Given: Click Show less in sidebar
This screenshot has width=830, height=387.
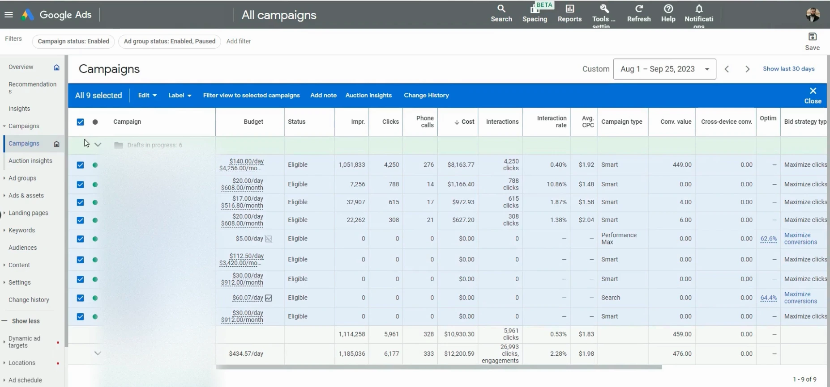Looking at the screenshot, I should tap(26, 321).
